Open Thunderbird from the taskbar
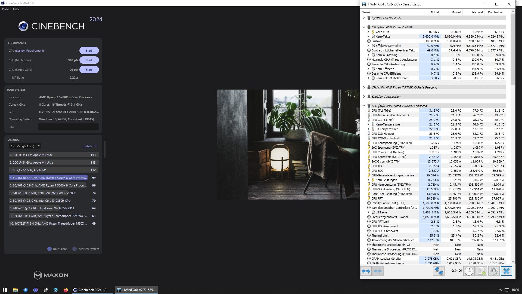Screen dimensions: 522x294 point(26,290)
